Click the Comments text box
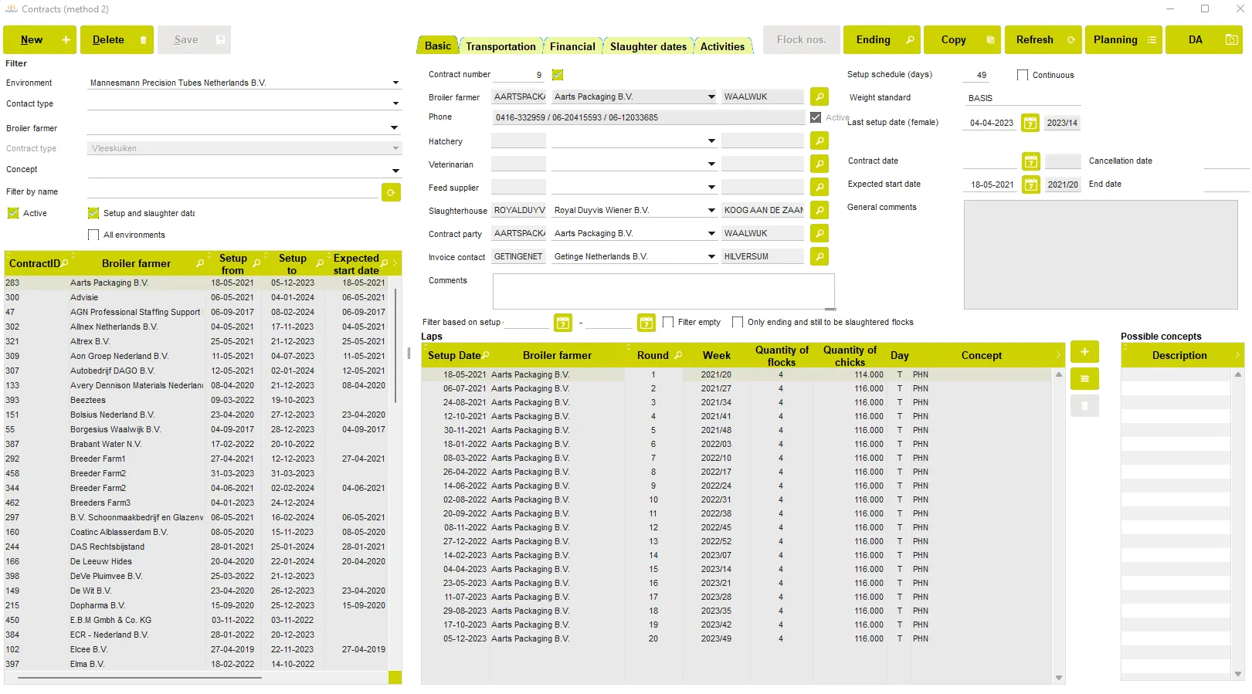The image size is (1252, 694). coord(663,291)
